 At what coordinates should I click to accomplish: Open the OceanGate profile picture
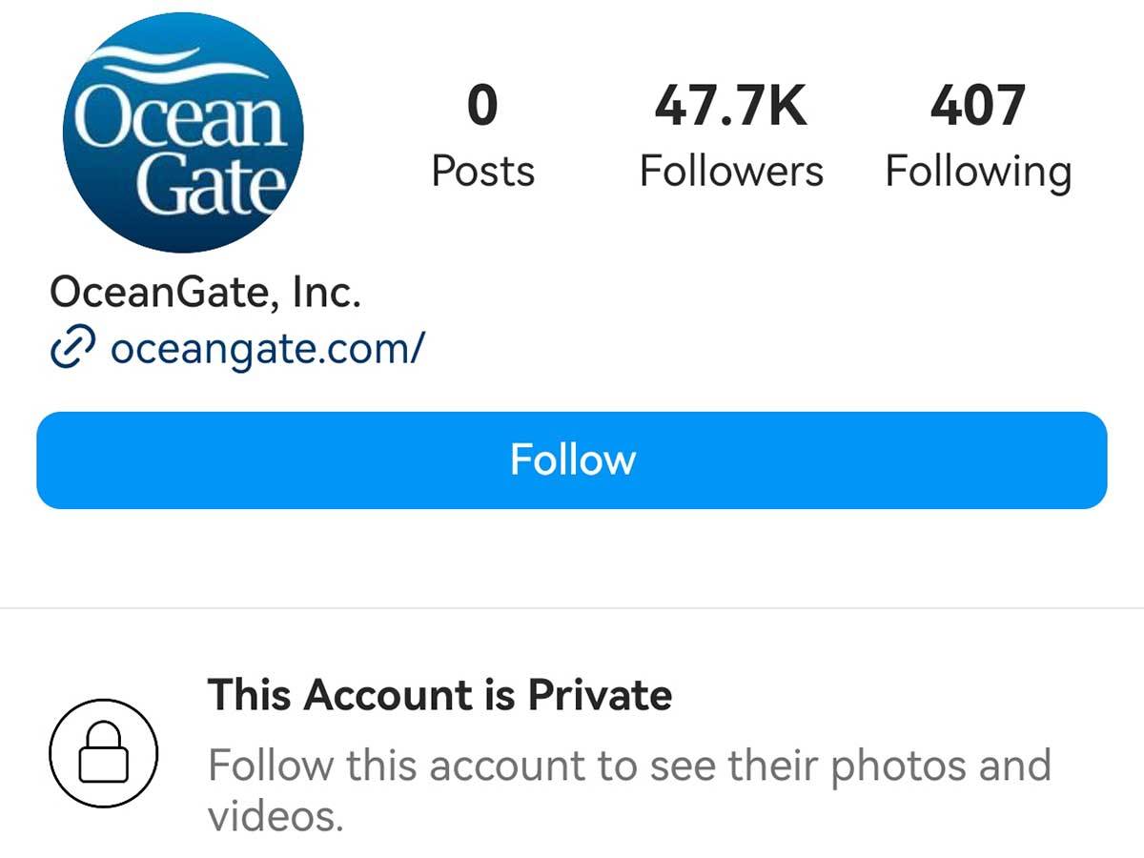183,133
